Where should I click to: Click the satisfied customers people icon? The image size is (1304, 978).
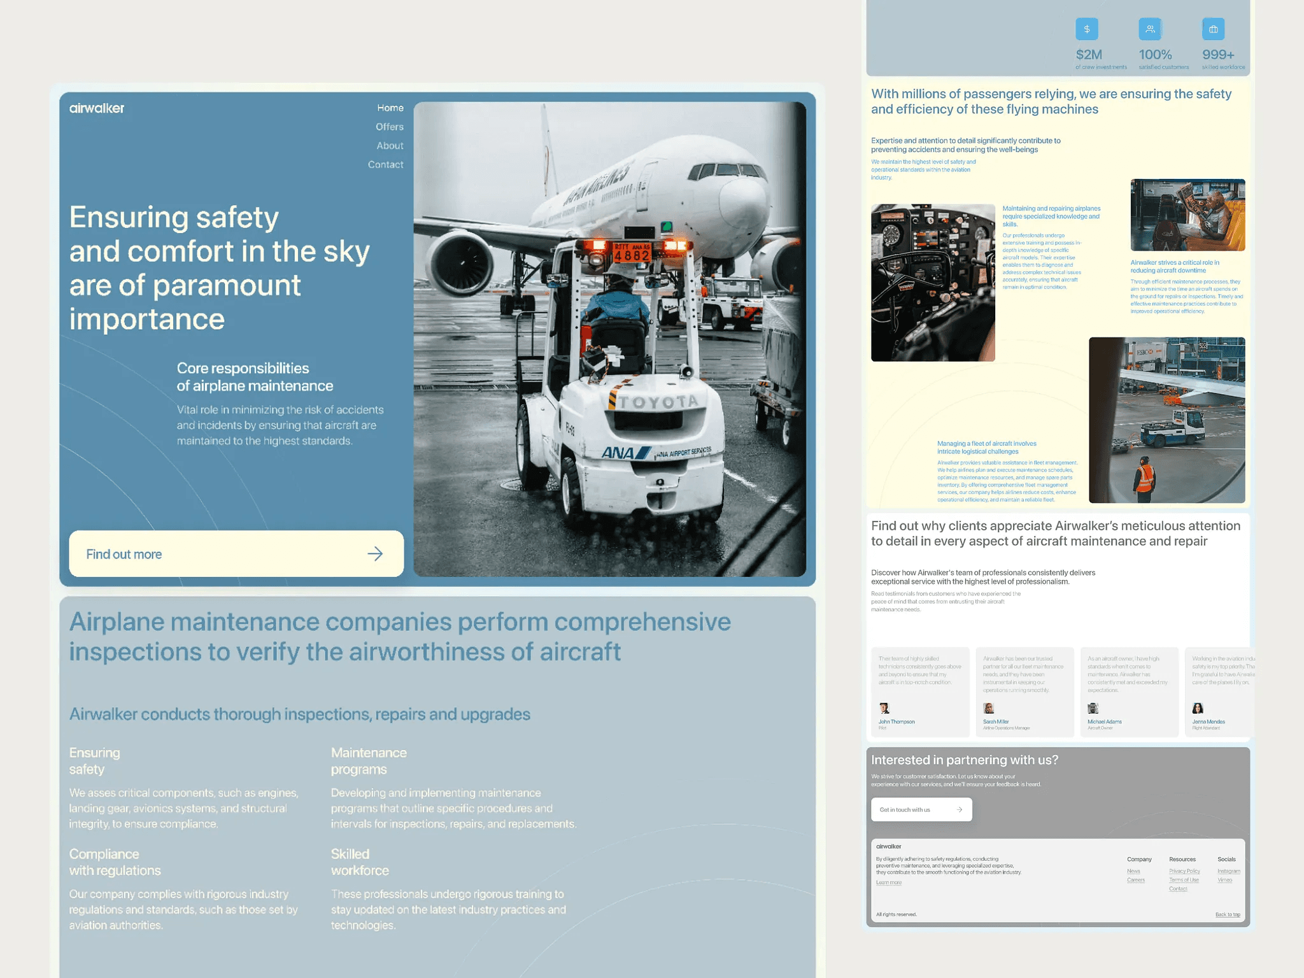coord(1149,29)
